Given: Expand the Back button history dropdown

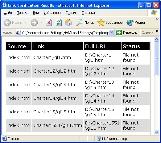Looking at the screenshot, I should coord(26,22).
